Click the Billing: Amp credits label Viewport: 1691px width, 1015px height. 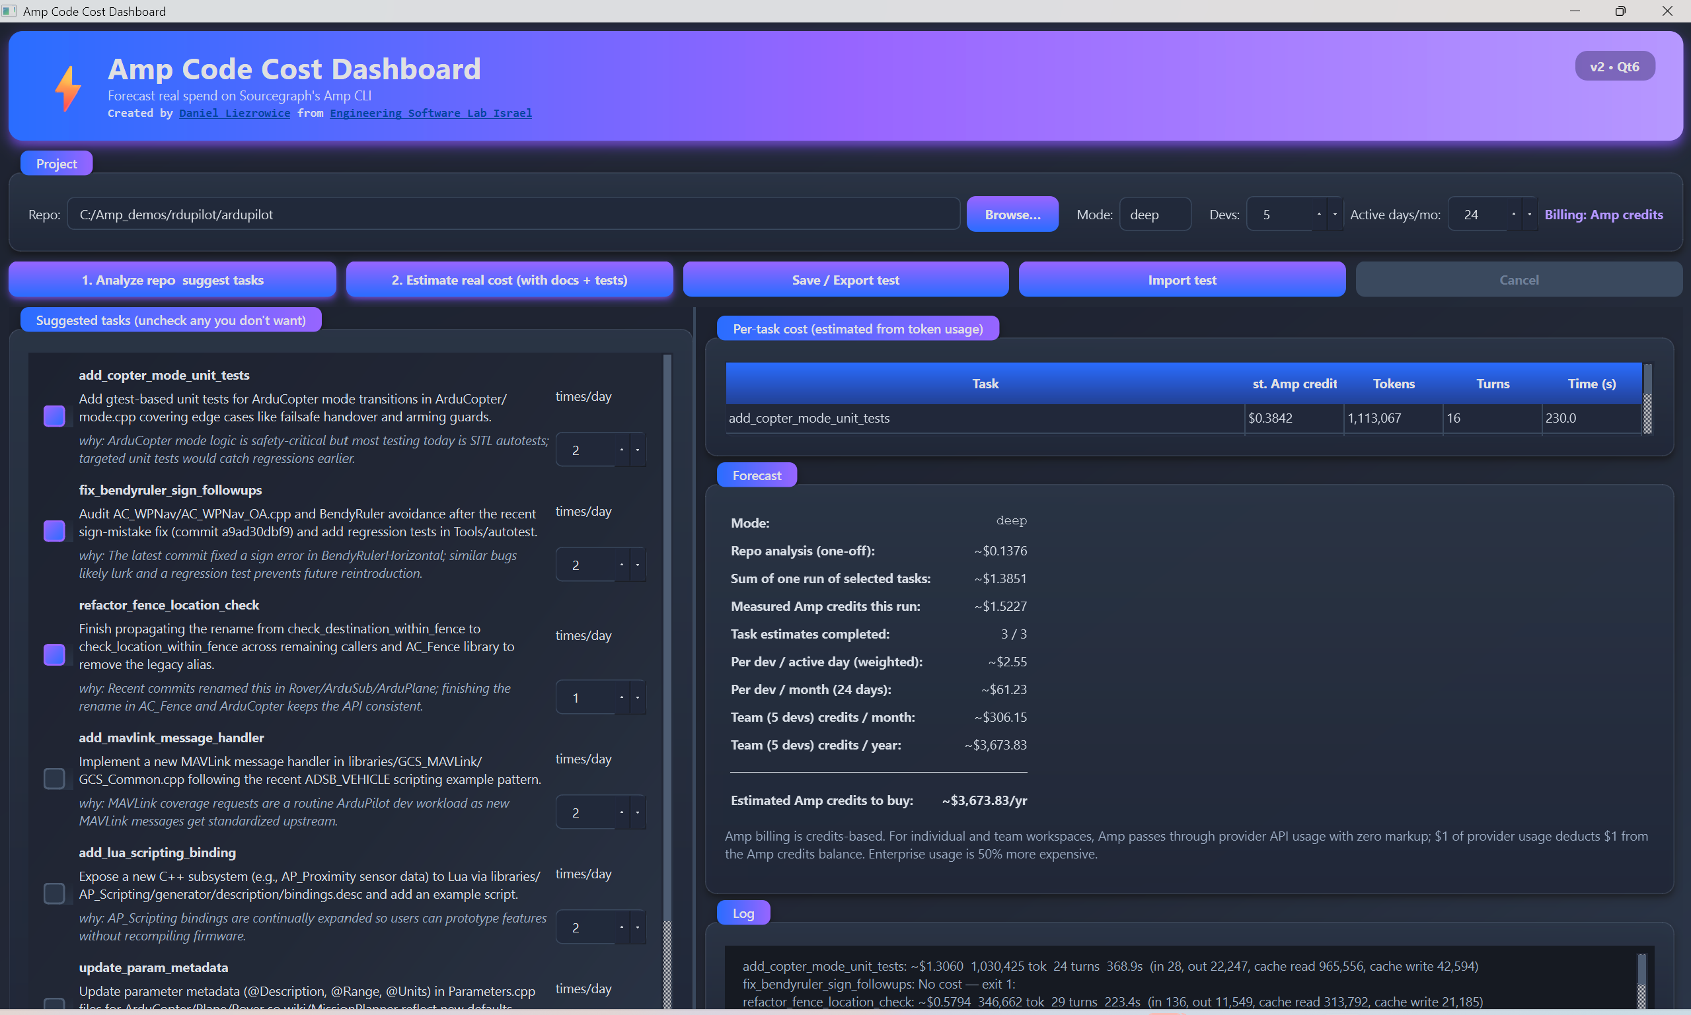pyautogui.click(x=1603, y=215)
